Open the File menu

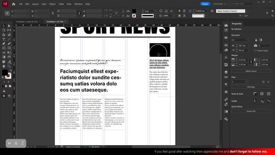point(21,4)
